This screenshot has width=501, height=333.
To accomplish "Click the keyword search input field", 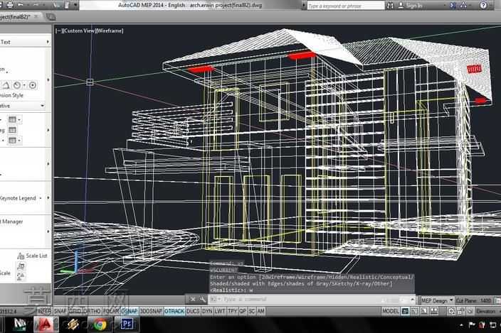I will 346,6.
